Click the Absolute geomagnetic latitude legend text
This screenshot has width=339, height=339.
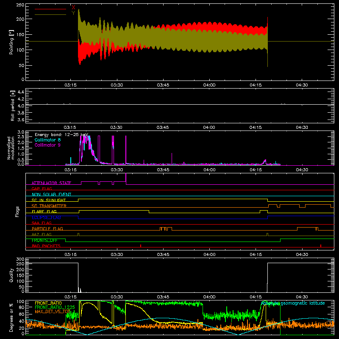coord(293,303)
